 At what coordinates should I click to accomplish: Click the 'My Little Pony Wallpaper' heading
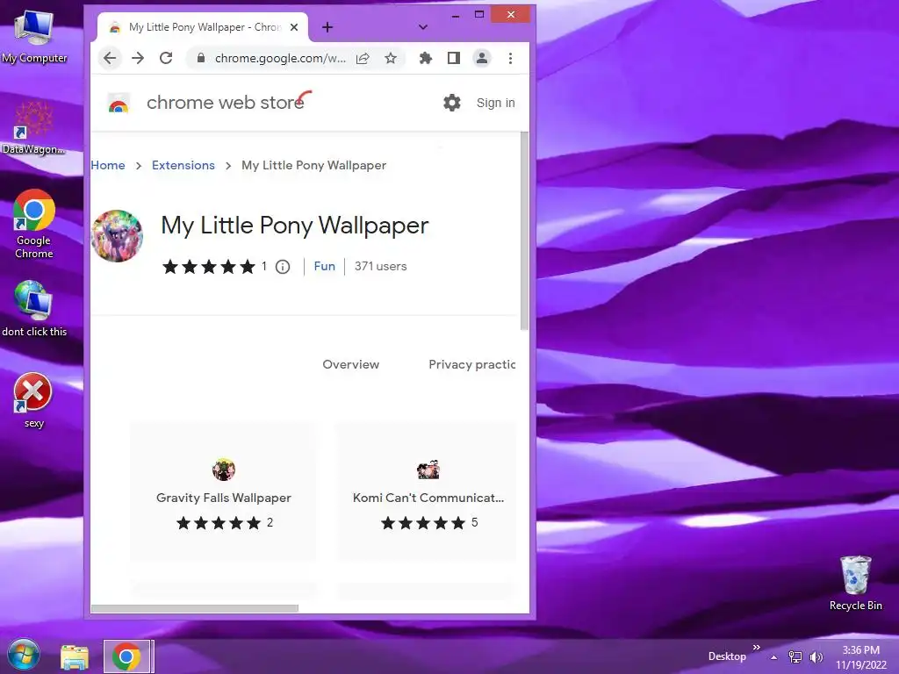click(295, 226)
